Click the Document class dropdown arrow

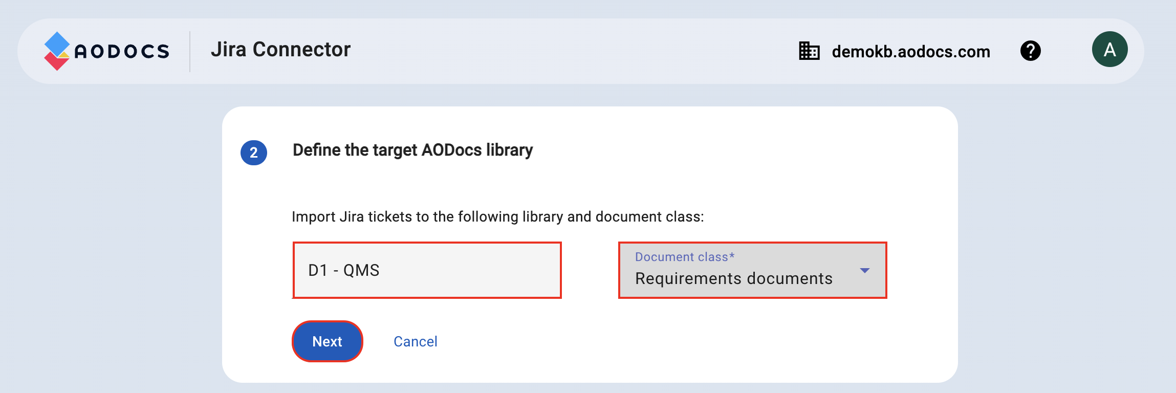pos(865,270)
